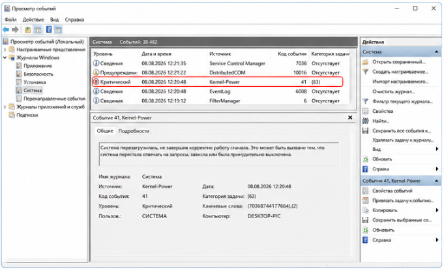Switch to the Общие tab
Screen dimensions: 444x269
click(x=105, y=131)
